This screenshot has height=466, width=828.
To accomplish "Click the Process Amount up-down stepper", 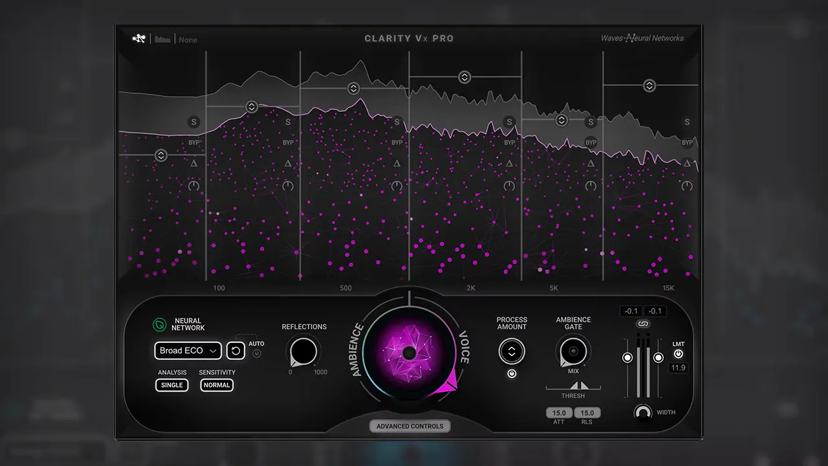I will coord(512,352).
